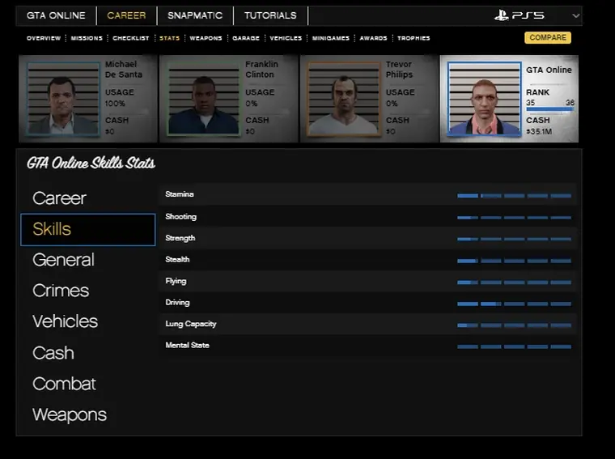Switch to the Snapmatic tab
The width and height of the screenshot is (615, 459).
click(195, 15)
